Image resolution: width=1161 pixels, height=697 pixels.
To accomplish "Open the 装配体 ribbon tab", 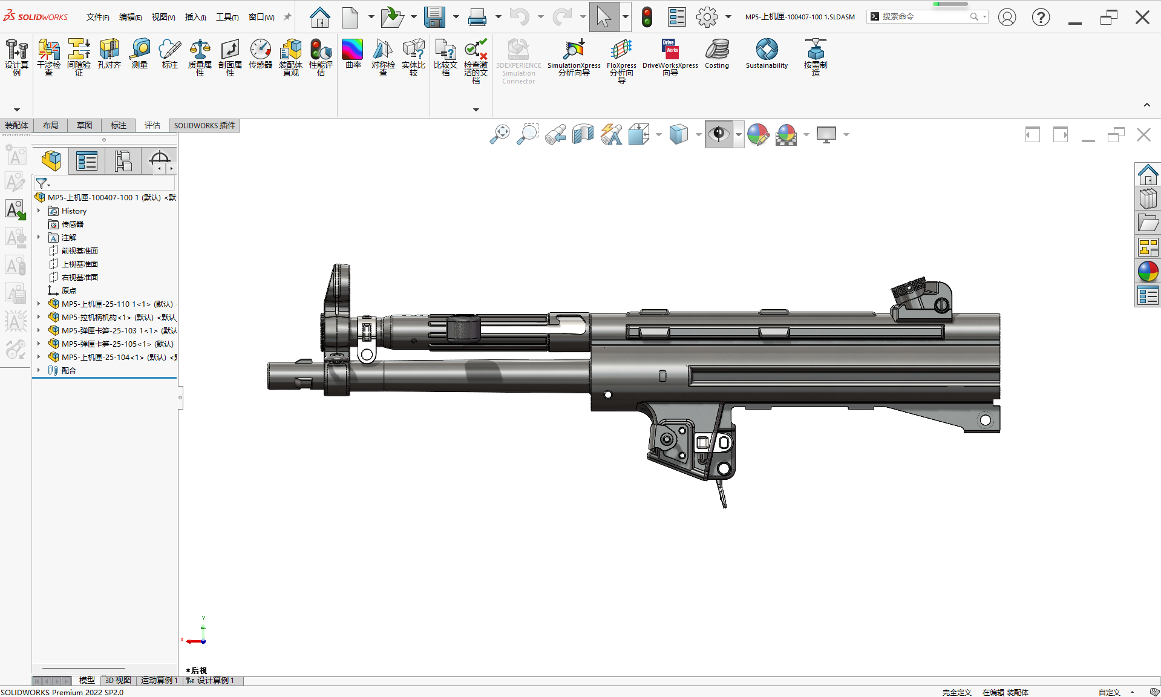I will [x=16, y=125].
